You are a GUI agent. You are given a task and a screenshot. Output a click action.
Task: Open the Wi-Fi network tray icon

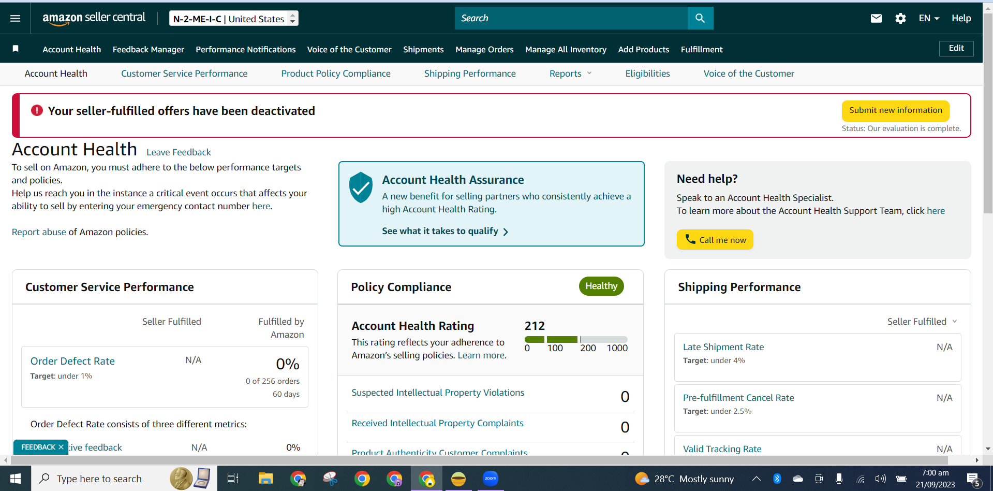tap(861, 479)
